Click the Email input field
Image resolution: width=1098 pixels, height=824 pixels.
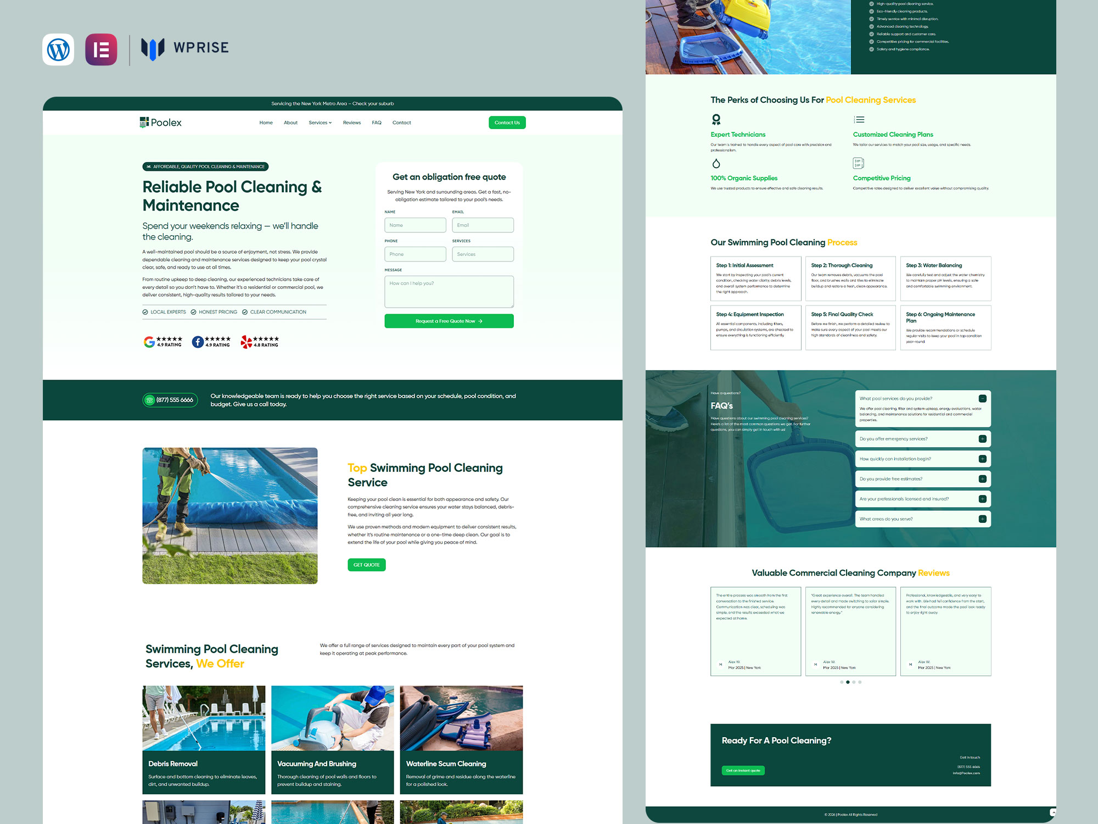tap(483, 225)
